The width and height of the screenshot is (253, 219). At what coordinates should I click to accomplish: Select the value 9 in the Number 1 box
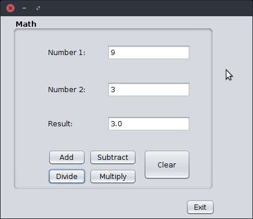pos(113,53)
